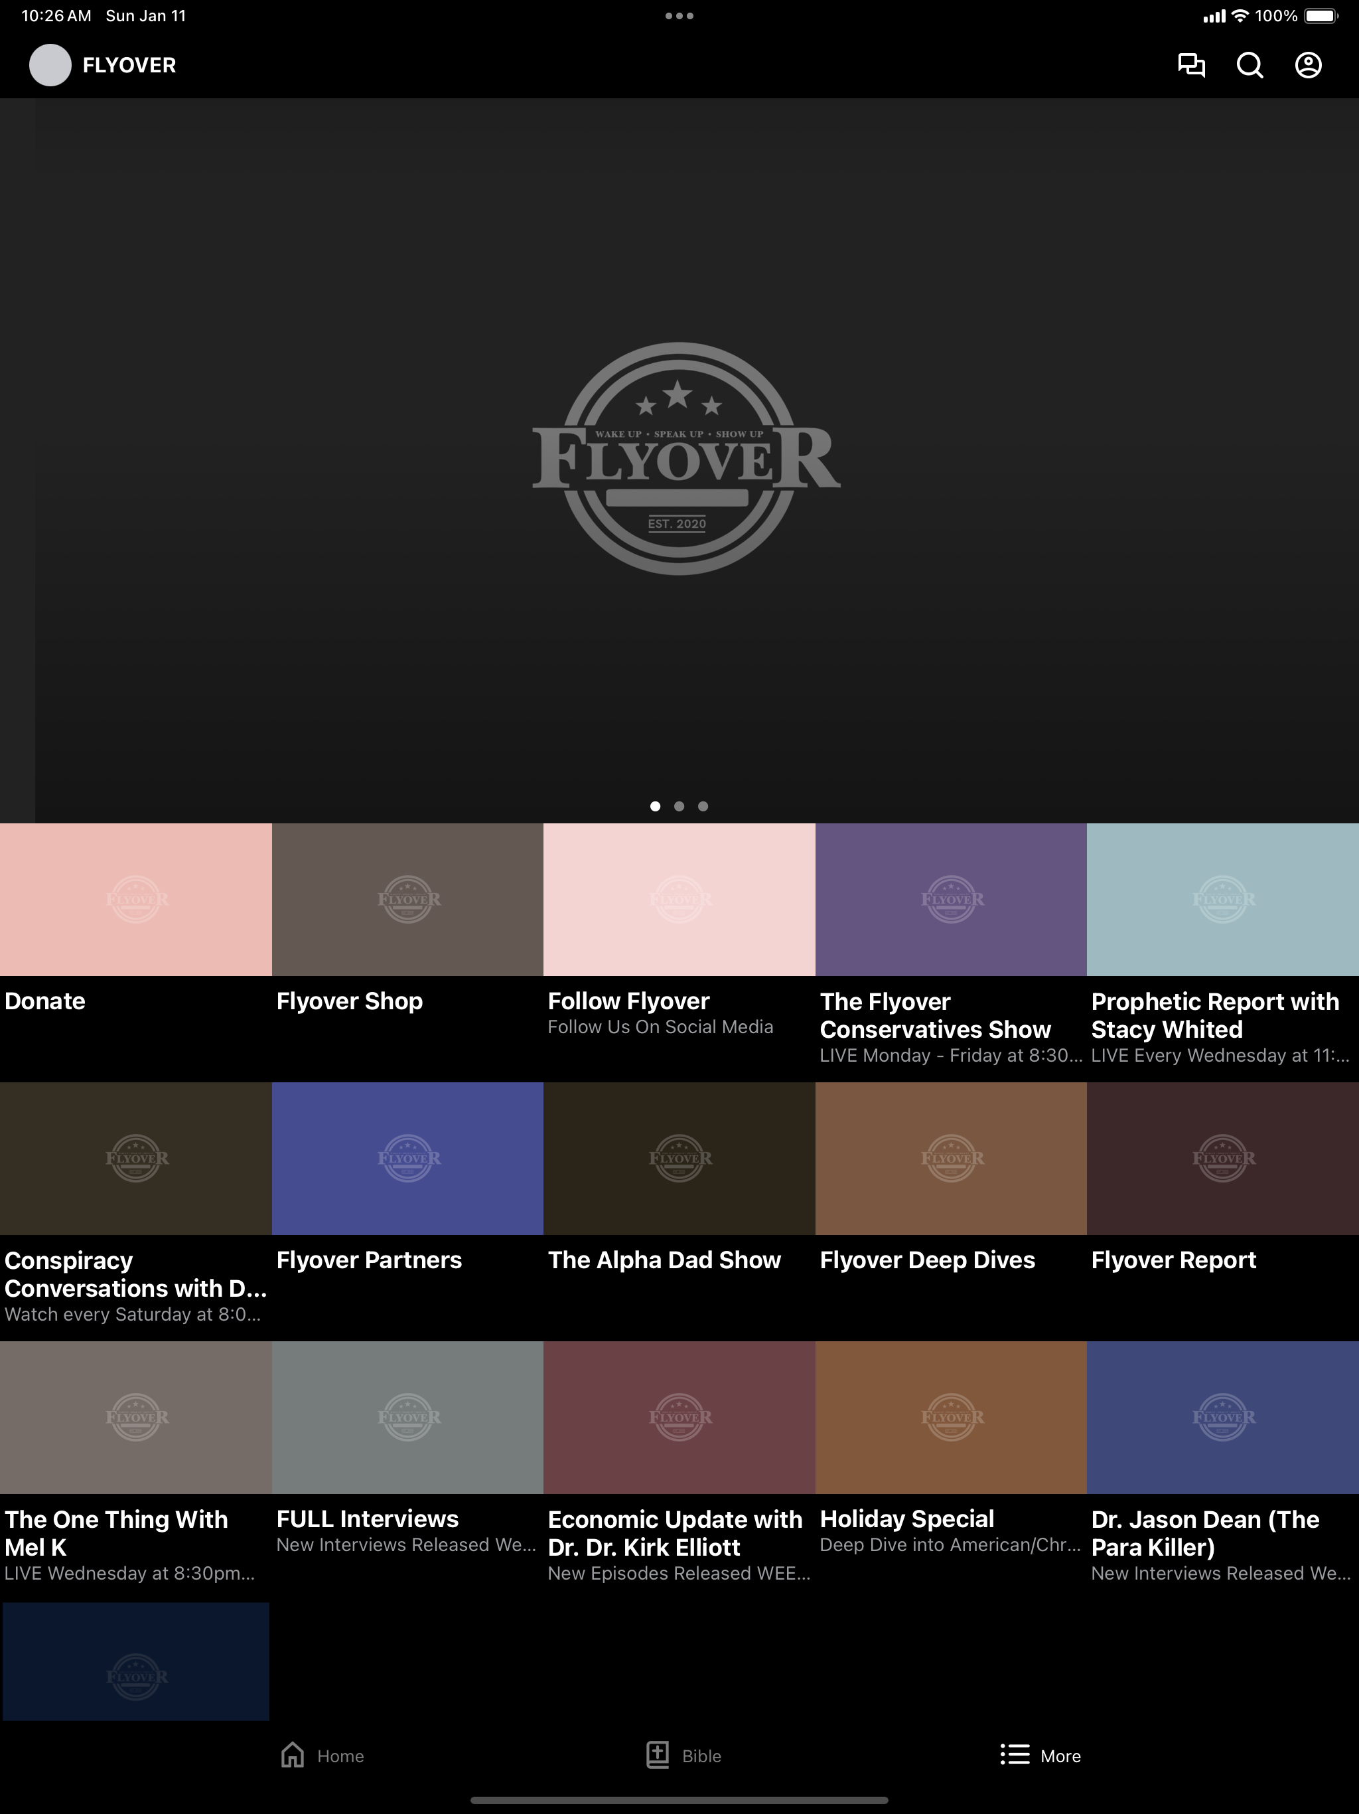The image size is (1359, 1814).
Task: Tap 'Watch every Saturday at 8:0...' subtitle
Action: click(x=133, y=1315)
